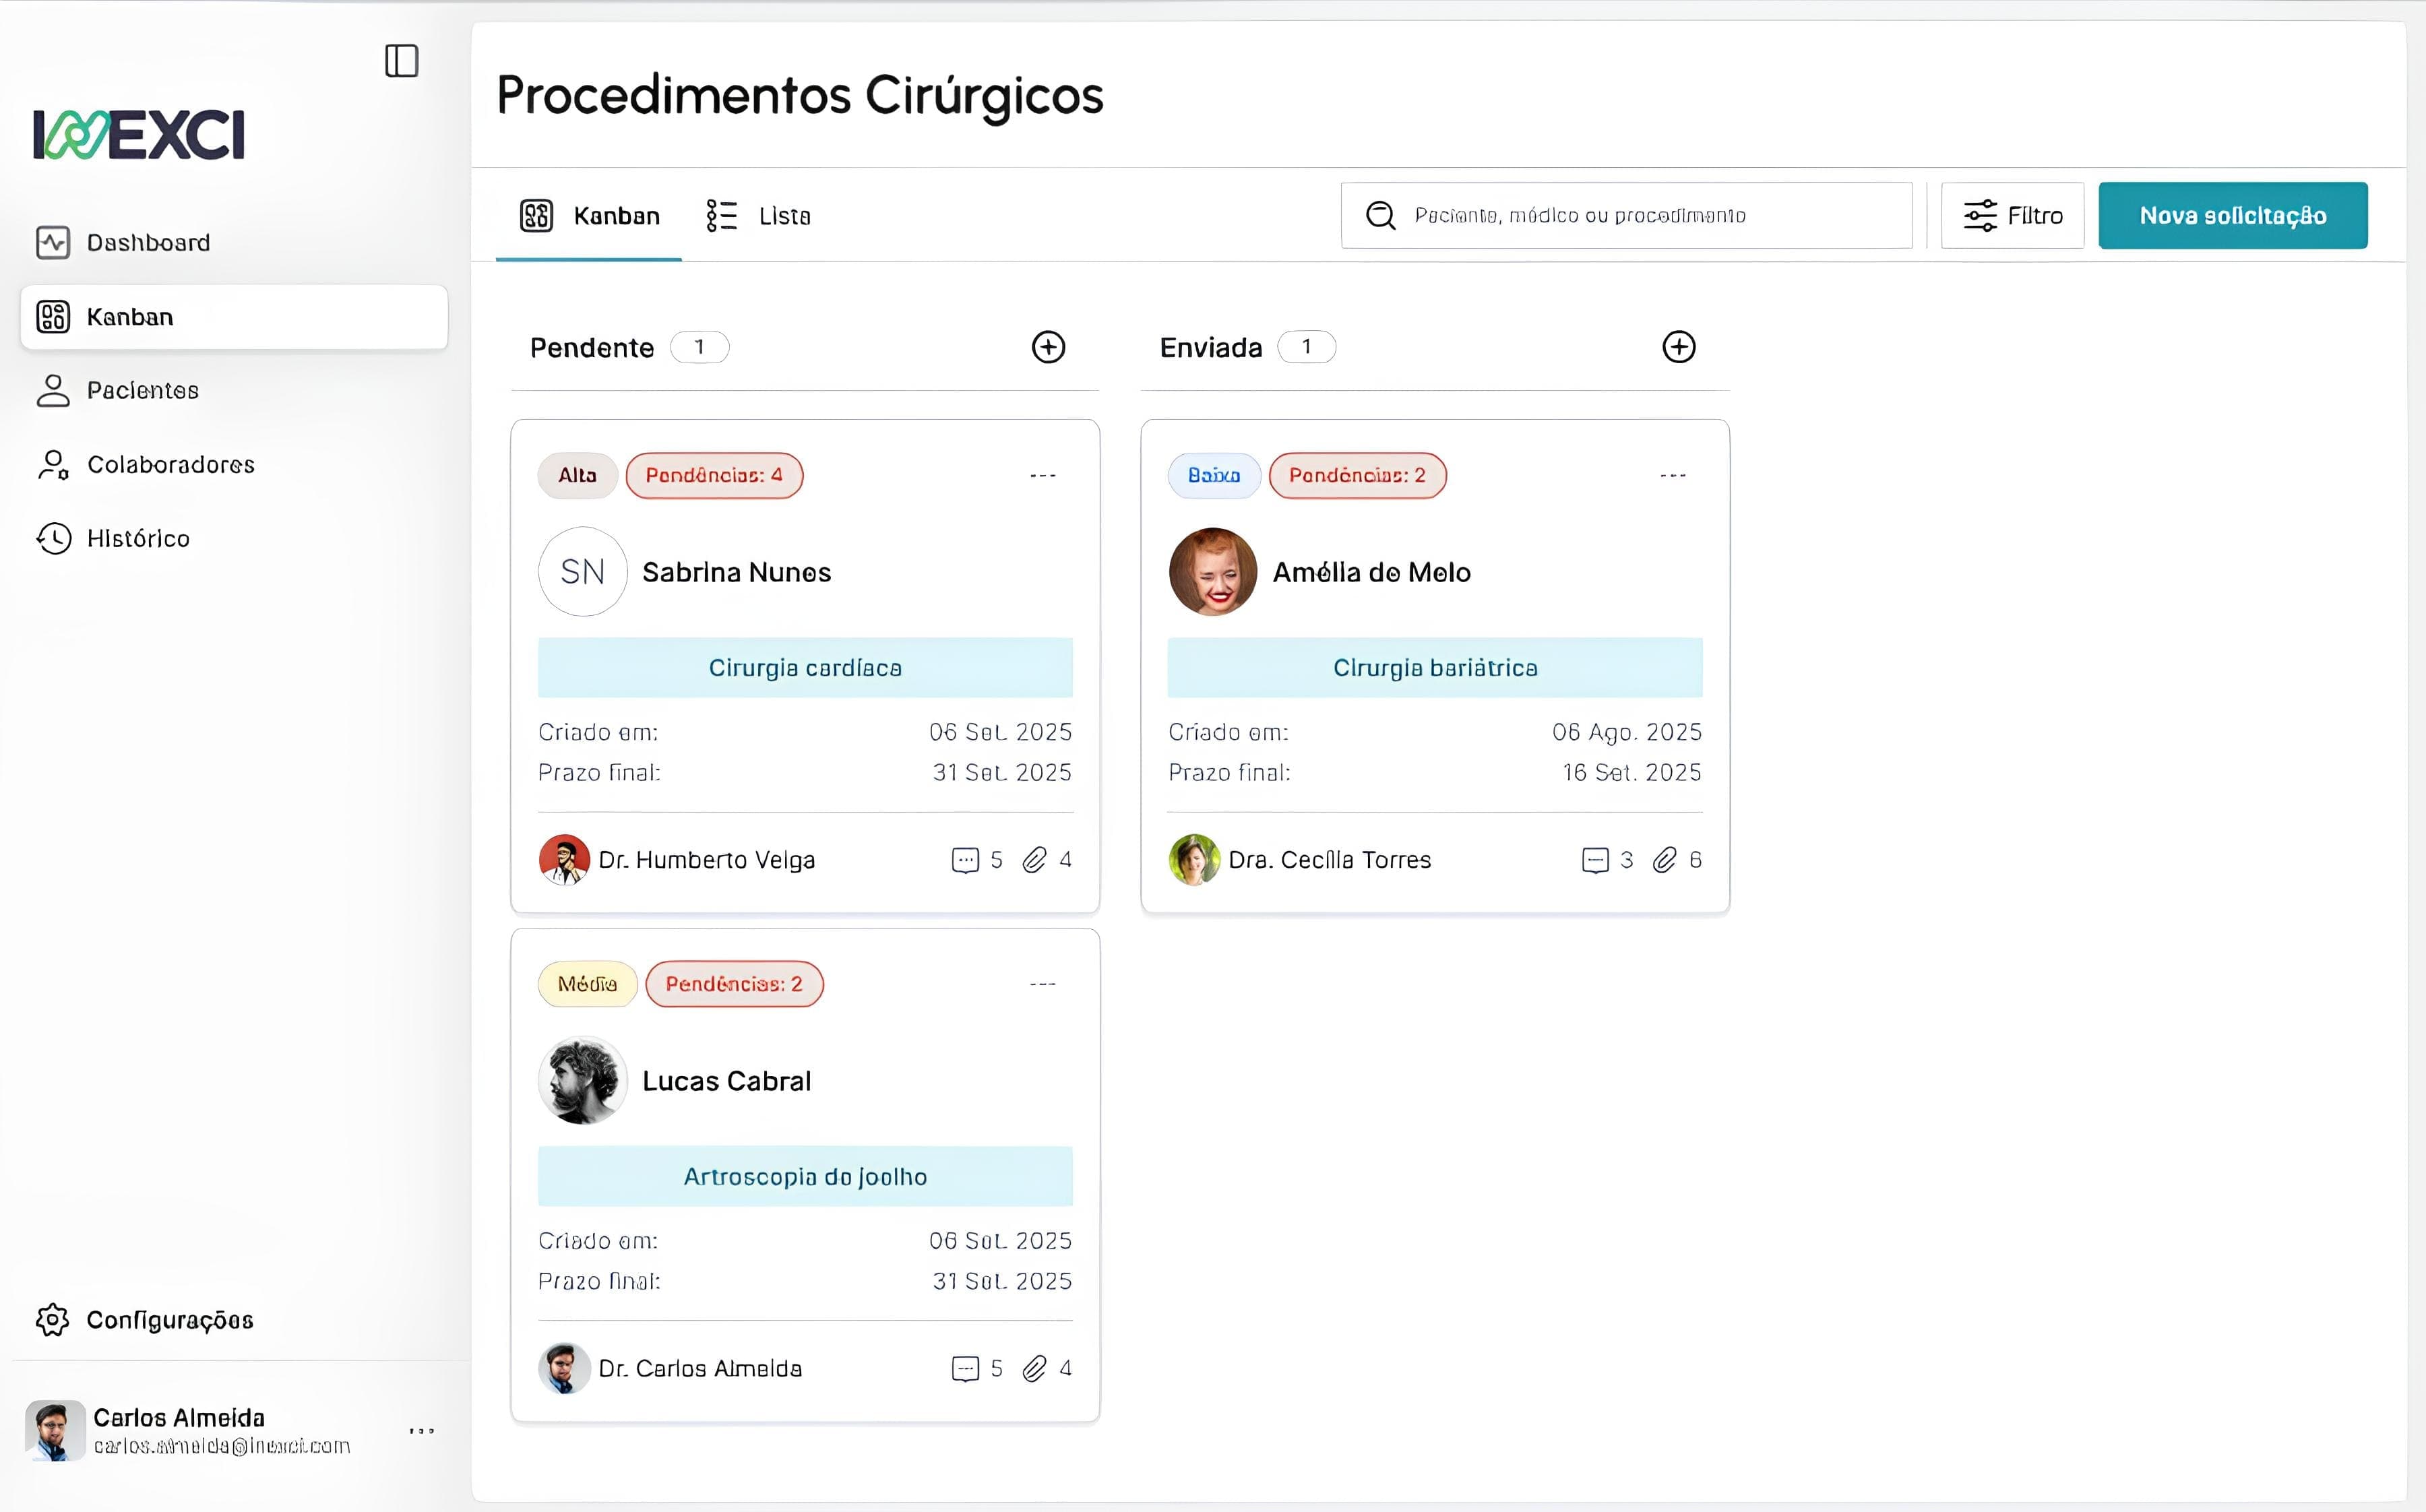Click Amélia de Melo's avatar photo
2426x1512 pixels.
click(x=1212, y=572)
